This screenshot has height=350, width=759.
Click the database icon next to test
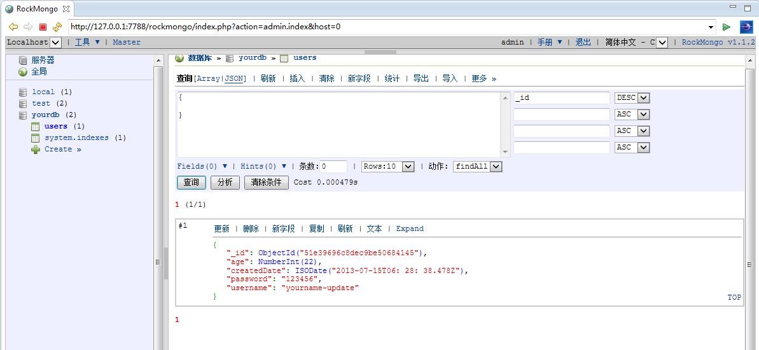click(23, 104)
